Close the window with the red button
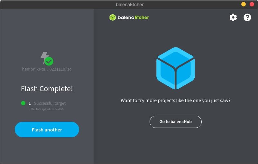Viewport: 258px width, 164px height. (252, 4)
